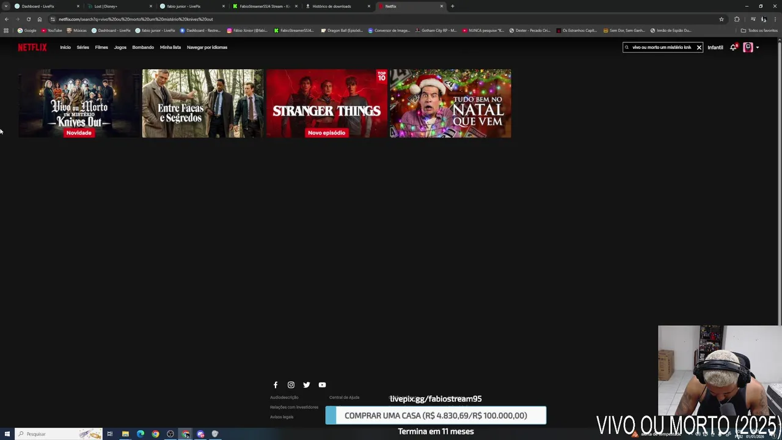This screenshot has width=782, height=440.
Task: Launch File Explorer from taskbar
Action: 125,434
